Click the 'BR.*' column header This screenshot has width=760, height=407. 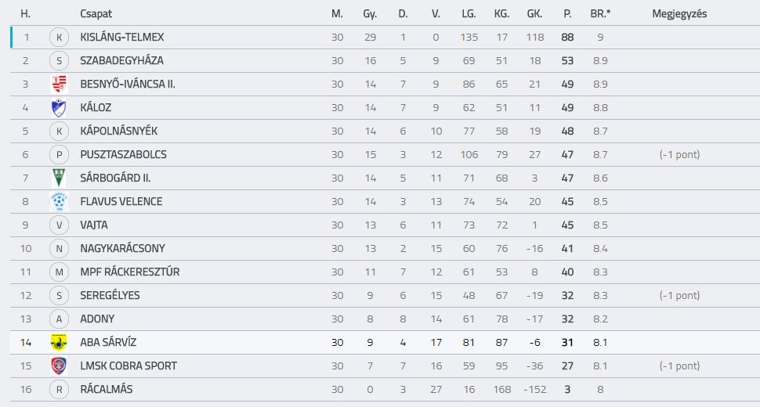(x=600, y=13)
